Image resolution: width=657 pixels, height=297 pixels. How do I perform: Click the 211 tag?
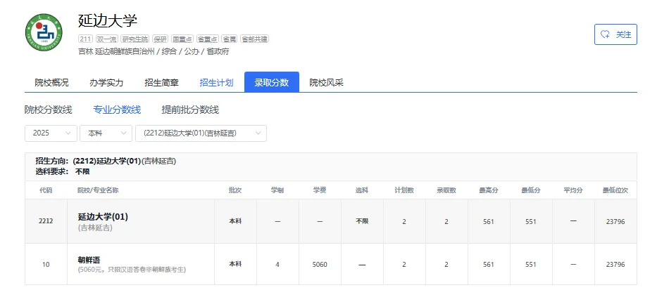point(85,39)
